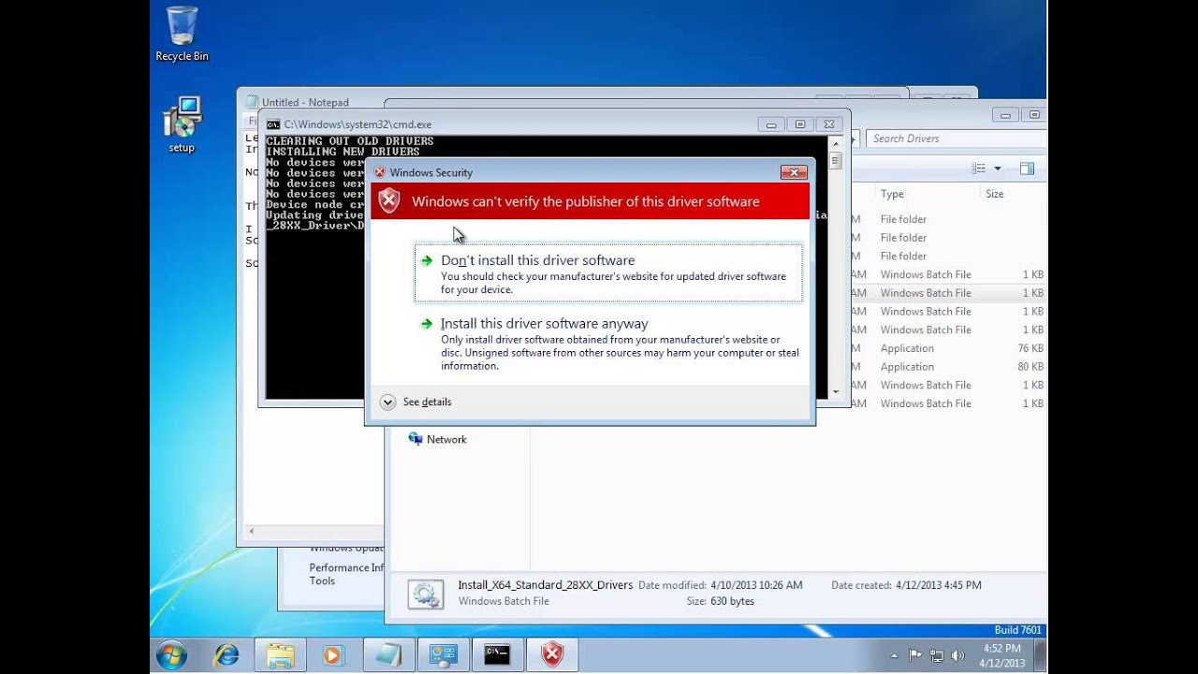Screen dimensions: 1198x674
Task: Open the Recycle Bin desktop icon
Action: (x=182, y=35)
